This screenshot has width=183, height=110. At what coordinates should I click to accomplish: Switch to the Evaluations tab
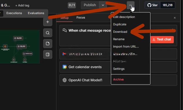click(x=36, y=13)
